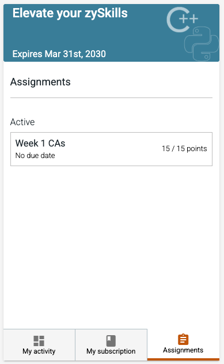Image resolution: width=224 pixels, height=364 pixels.
Task: Open the My subscription tab label
Action: pyautogui.click(x=111, y=351)
